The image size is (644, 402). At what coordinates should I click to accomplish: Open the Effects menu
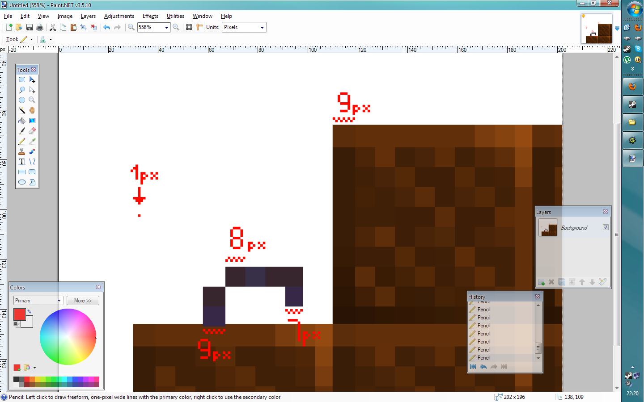tap(150, 16)
